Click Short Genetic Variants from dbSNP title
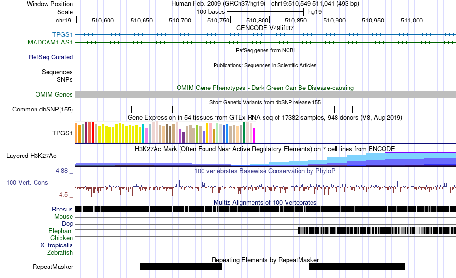456x278 pixels. click(x=265, y=102)
